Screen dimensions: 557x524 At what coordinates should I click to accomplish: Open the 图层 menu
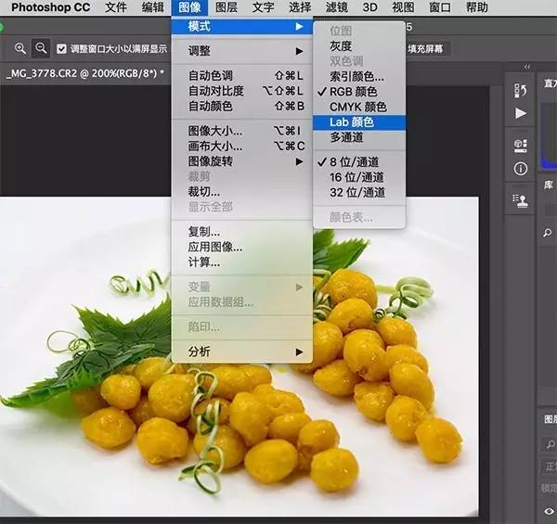tap(227, 7)
